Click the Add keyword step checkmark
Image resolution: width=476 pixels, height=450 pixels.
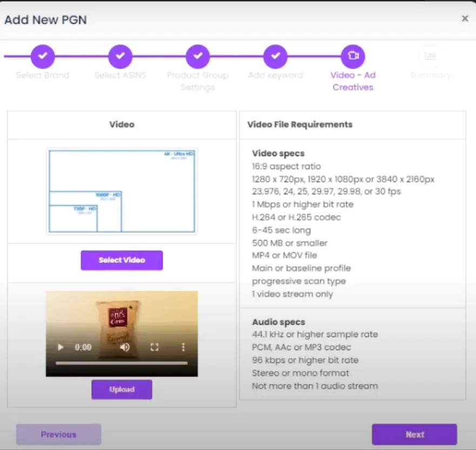[x=276, y=56]
